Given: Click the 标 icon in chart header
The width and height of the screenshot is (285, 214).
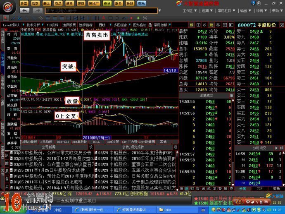Looking at the screenshot, I should (192, 25).
